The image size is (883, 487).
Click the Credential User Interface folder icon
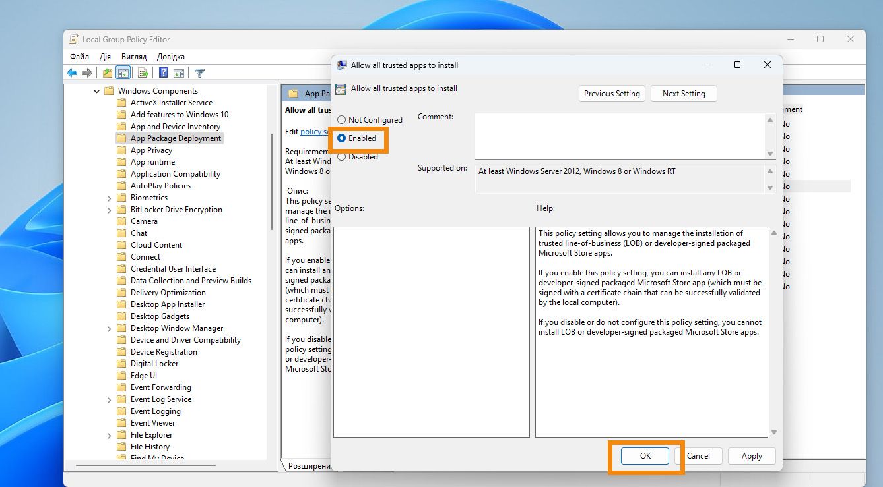click(121, 269)
